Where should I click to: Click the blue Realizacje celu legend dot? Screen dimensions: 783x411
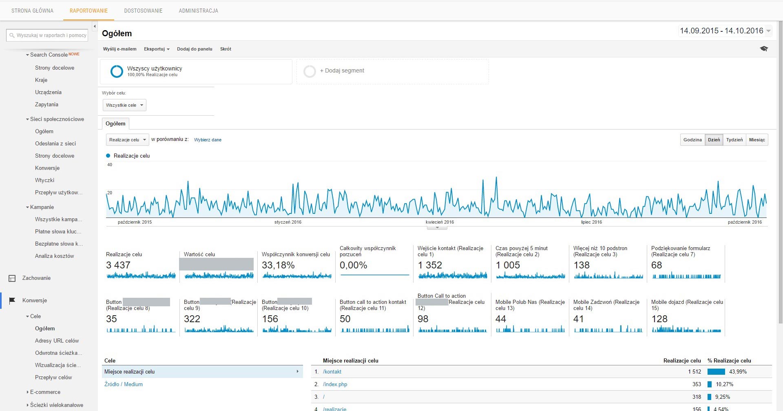(x=108, y=156)
